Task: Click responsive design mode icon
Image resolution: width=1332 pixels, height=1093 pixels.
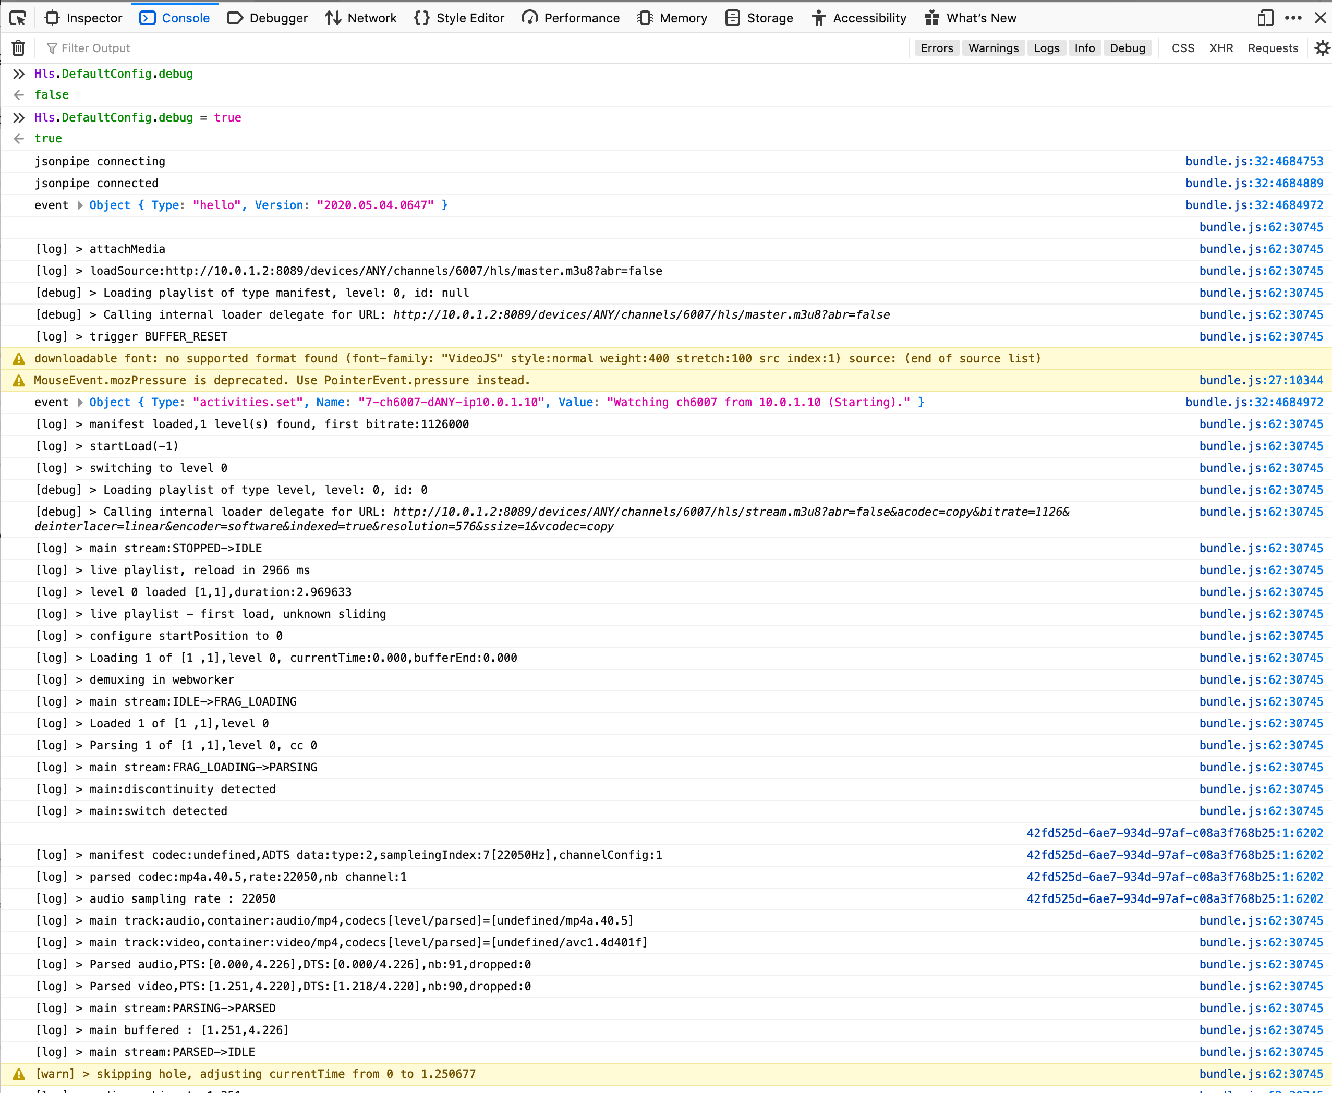Action: tap(1265, 18)
